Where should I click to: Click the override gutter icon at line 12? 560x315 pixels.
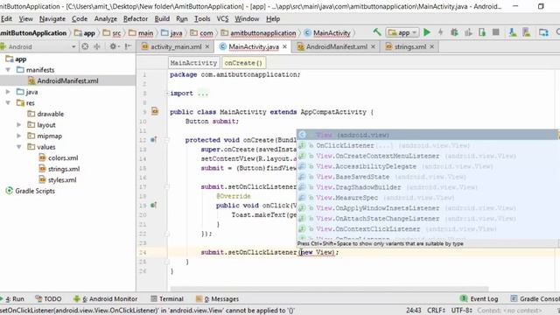pos(154,140)
